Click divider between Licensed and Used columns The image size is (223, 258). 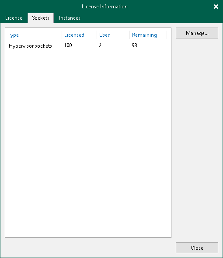(97, 35)
